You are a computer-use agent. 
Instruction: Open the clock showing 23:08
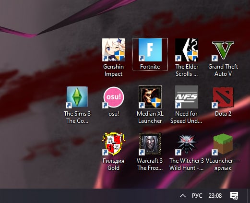pyautogui.click(x=215, y=196)
